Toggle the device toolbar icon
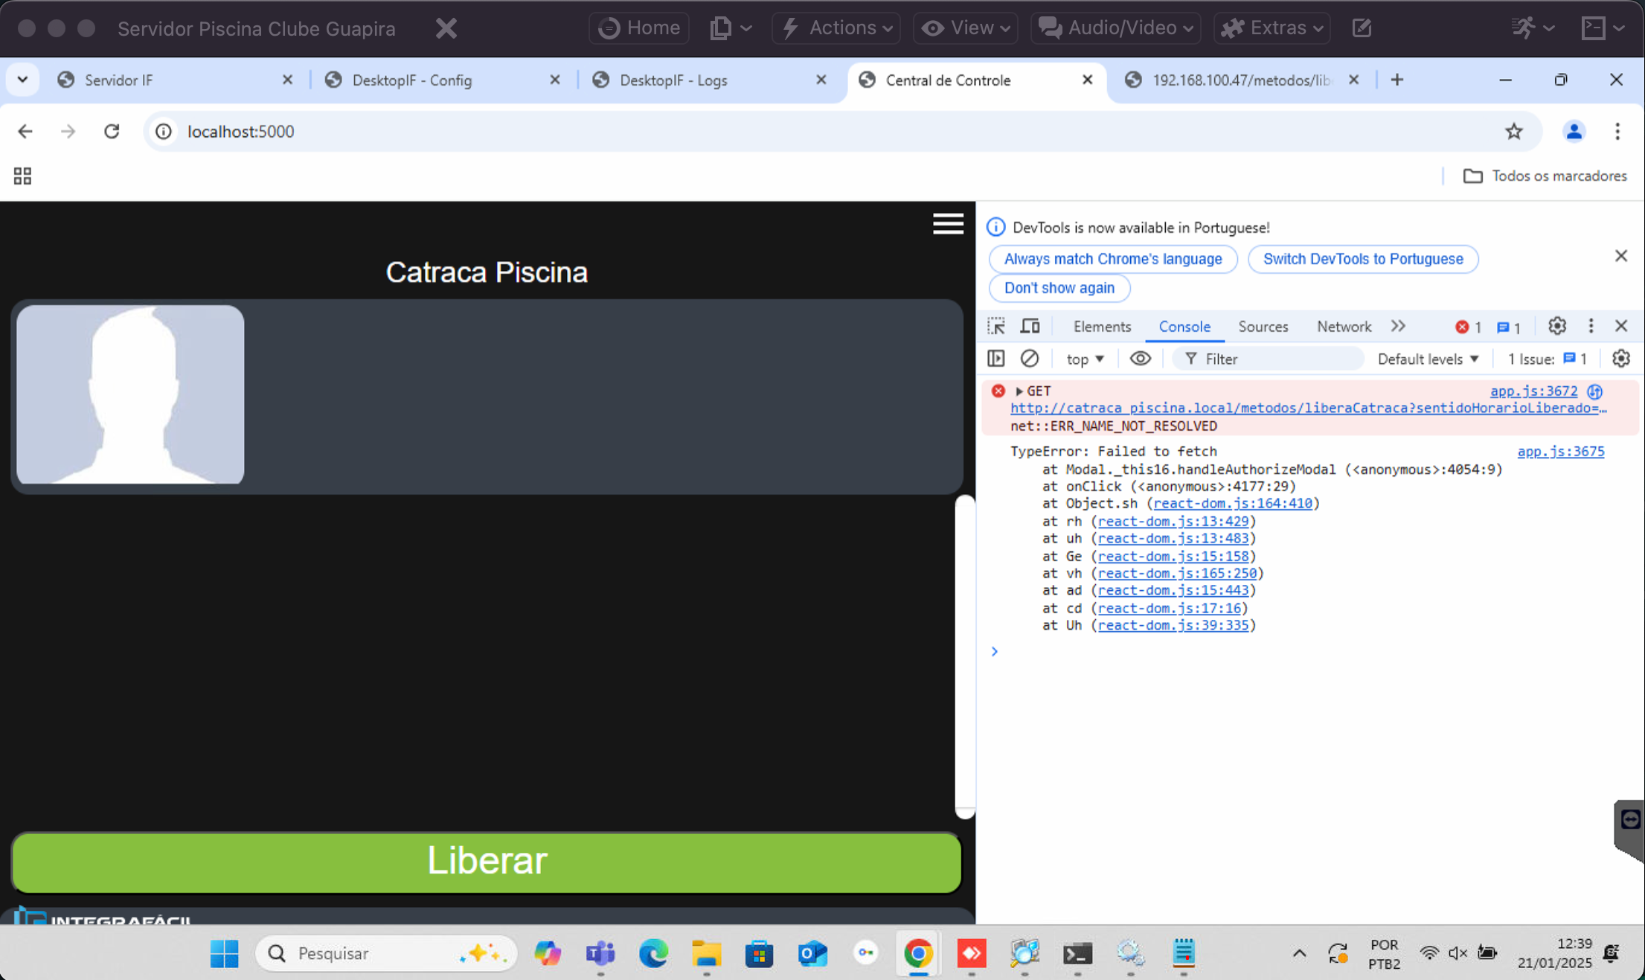This screenshot has height=980, width=1645. click(x=1030, y=326)
